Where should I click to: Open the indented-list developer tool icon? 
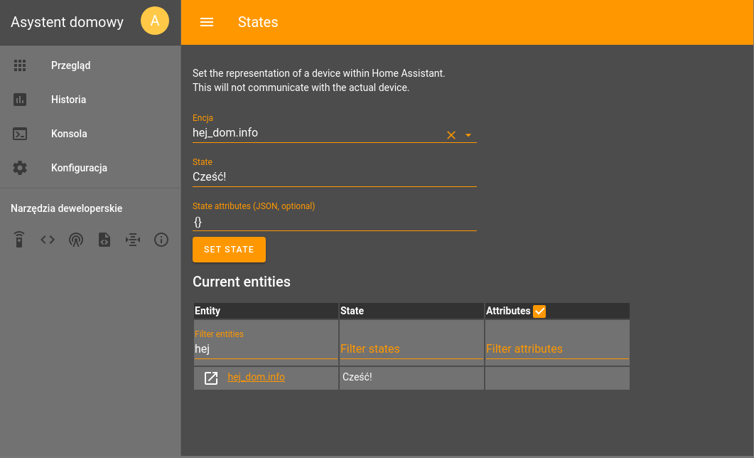pyautogui.click(x=133, y=240)
